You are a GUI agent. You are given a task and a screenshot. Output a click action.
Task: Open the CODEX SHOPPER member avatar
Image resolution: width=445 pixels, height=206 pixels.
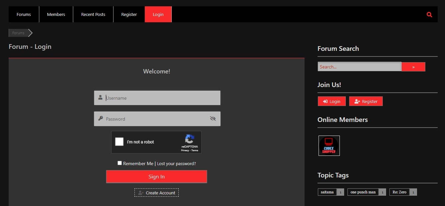point(329,145)
